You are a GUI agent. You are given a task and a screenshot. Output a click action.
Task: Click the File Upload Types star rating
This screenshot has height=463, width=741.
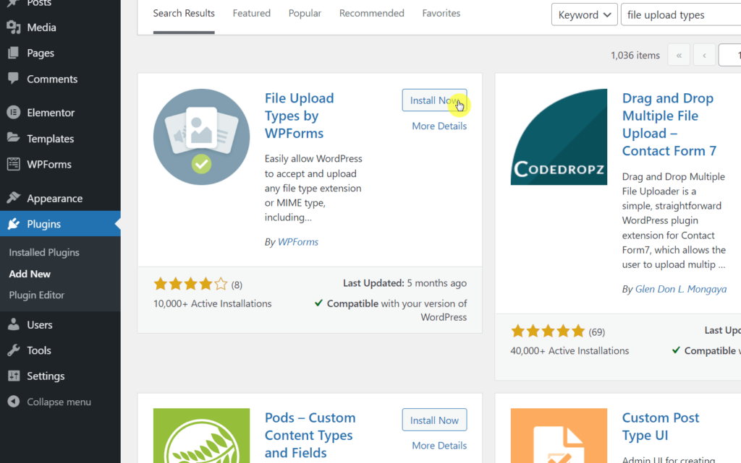tap(190, 284)
